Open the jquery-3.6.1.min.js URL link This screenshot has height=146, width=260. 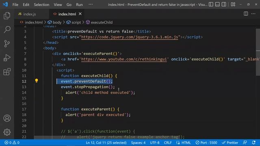[x=130, y=37]
